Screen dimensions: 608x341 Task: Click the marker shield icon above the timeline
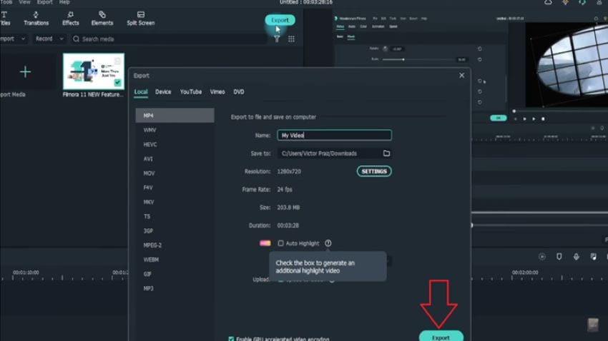coord(559,257)
